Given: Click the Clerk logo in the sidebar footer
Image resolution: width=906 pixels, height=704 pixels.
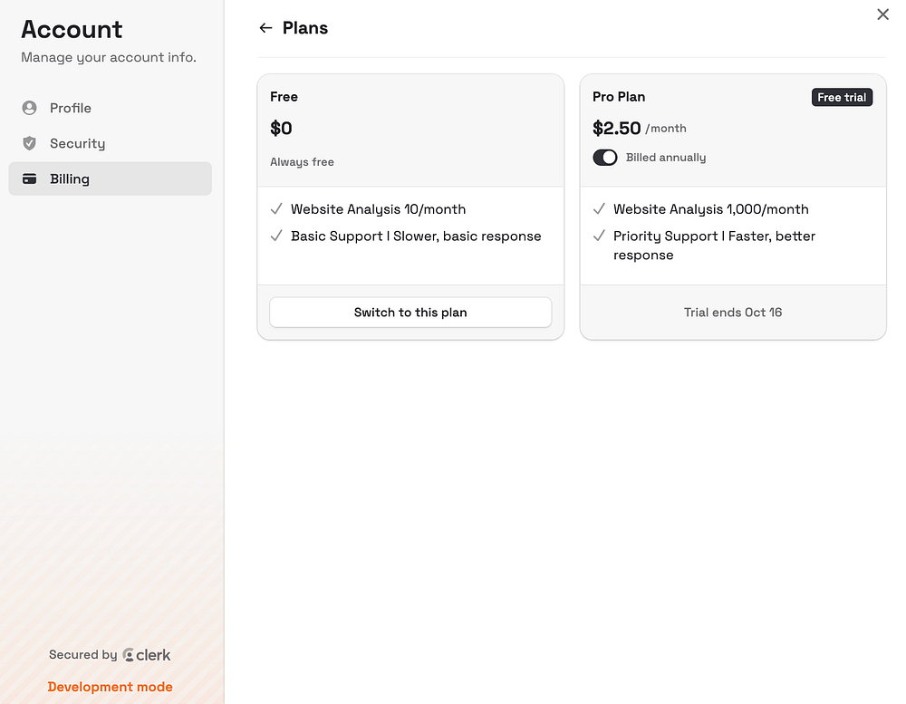Looking at the screenshot, I should 147,655.
